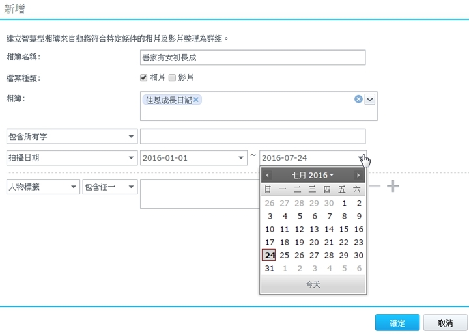Click the 相簿名稱 text field
This screenshot has width=469, height=335.
(x=253, y=57)
